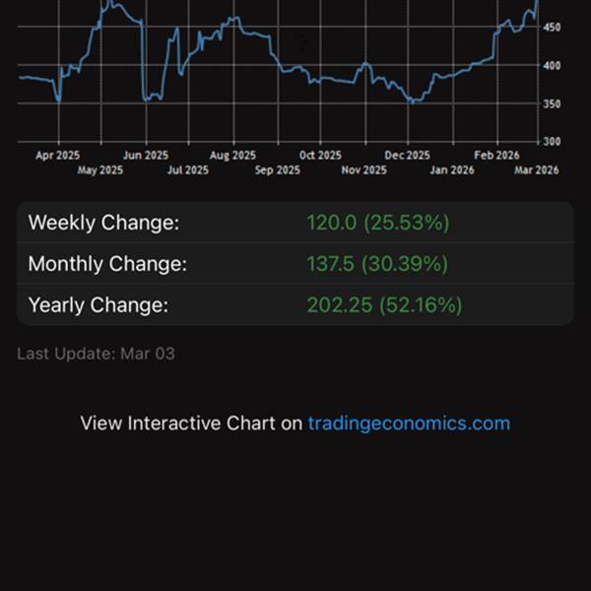
Task: Click the Mar 2026 axis label
Action: pos(537,170)
